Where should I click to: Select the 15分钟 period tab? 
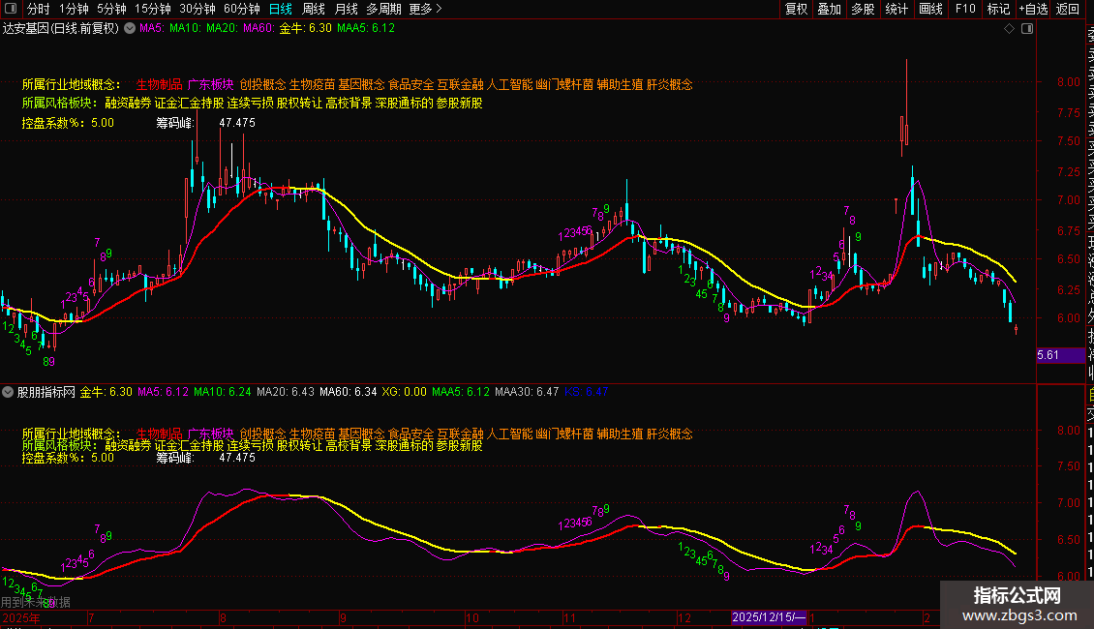(x=153, y=9)
